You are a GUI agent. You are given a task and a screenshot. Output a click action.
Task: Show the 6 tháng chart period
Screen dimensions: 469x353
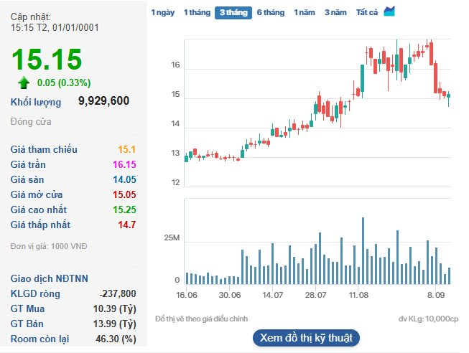point(271,13)
